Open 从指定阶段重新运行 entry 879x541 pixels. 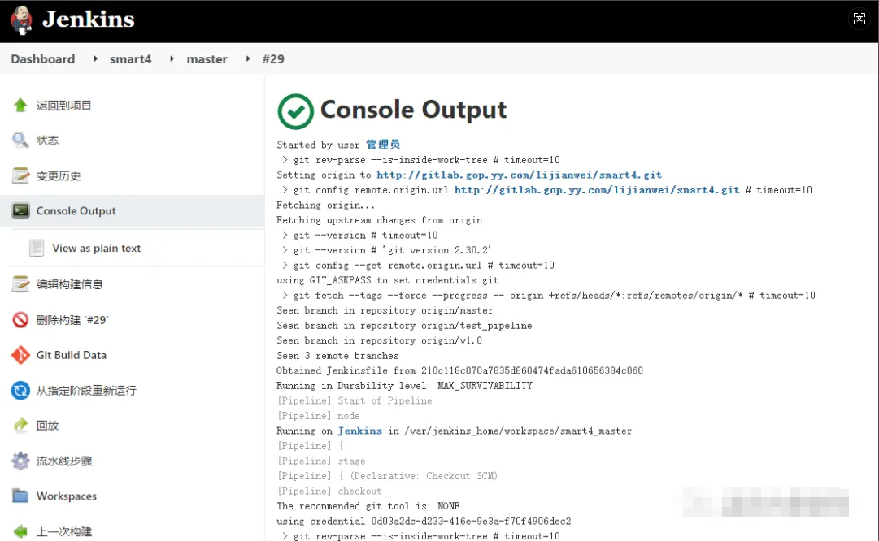pos(86,391)
